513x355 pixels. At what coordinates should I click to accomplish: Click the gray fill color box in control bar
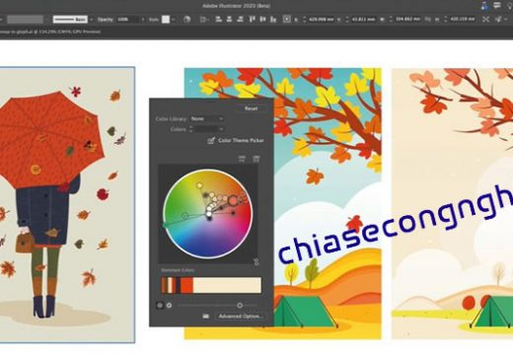click(26, 20)
